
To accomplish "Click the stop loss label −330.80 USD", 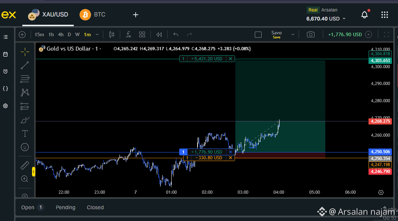I will coord(209,158).
